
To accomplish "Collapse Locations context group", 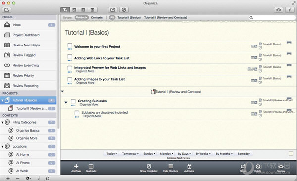I will [x=2, y=146].
